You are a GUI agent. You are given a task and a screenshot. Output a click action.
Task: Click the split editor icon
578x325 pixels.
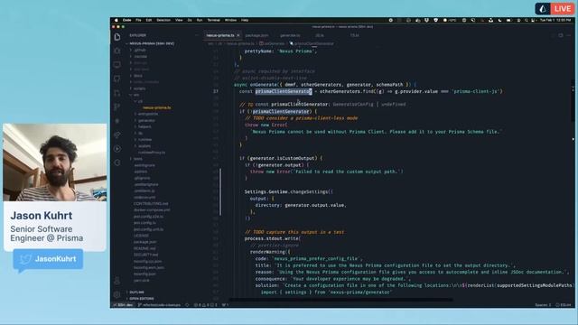point(561,35)
